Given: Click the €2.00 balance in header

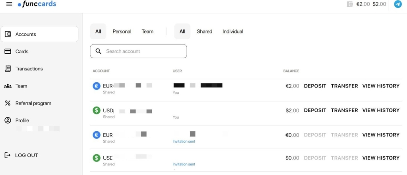Looking at the screenshot, I should coord(363,4).
